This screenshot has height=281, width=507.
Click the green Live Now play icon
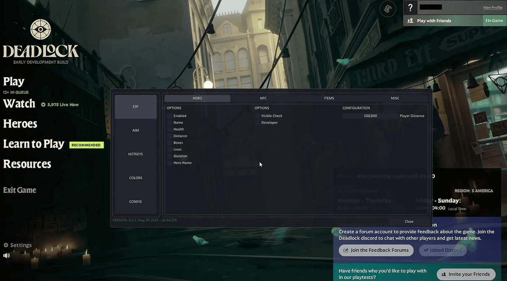tap(43, 104)
